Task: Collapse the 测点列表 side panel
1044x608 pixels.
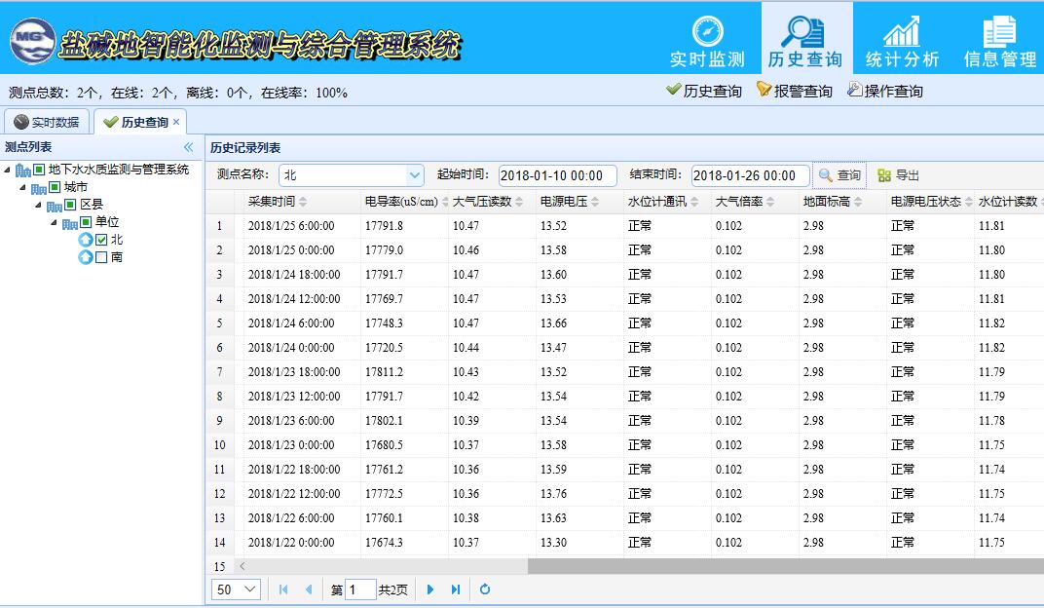Action: click(x=188, y=147)
